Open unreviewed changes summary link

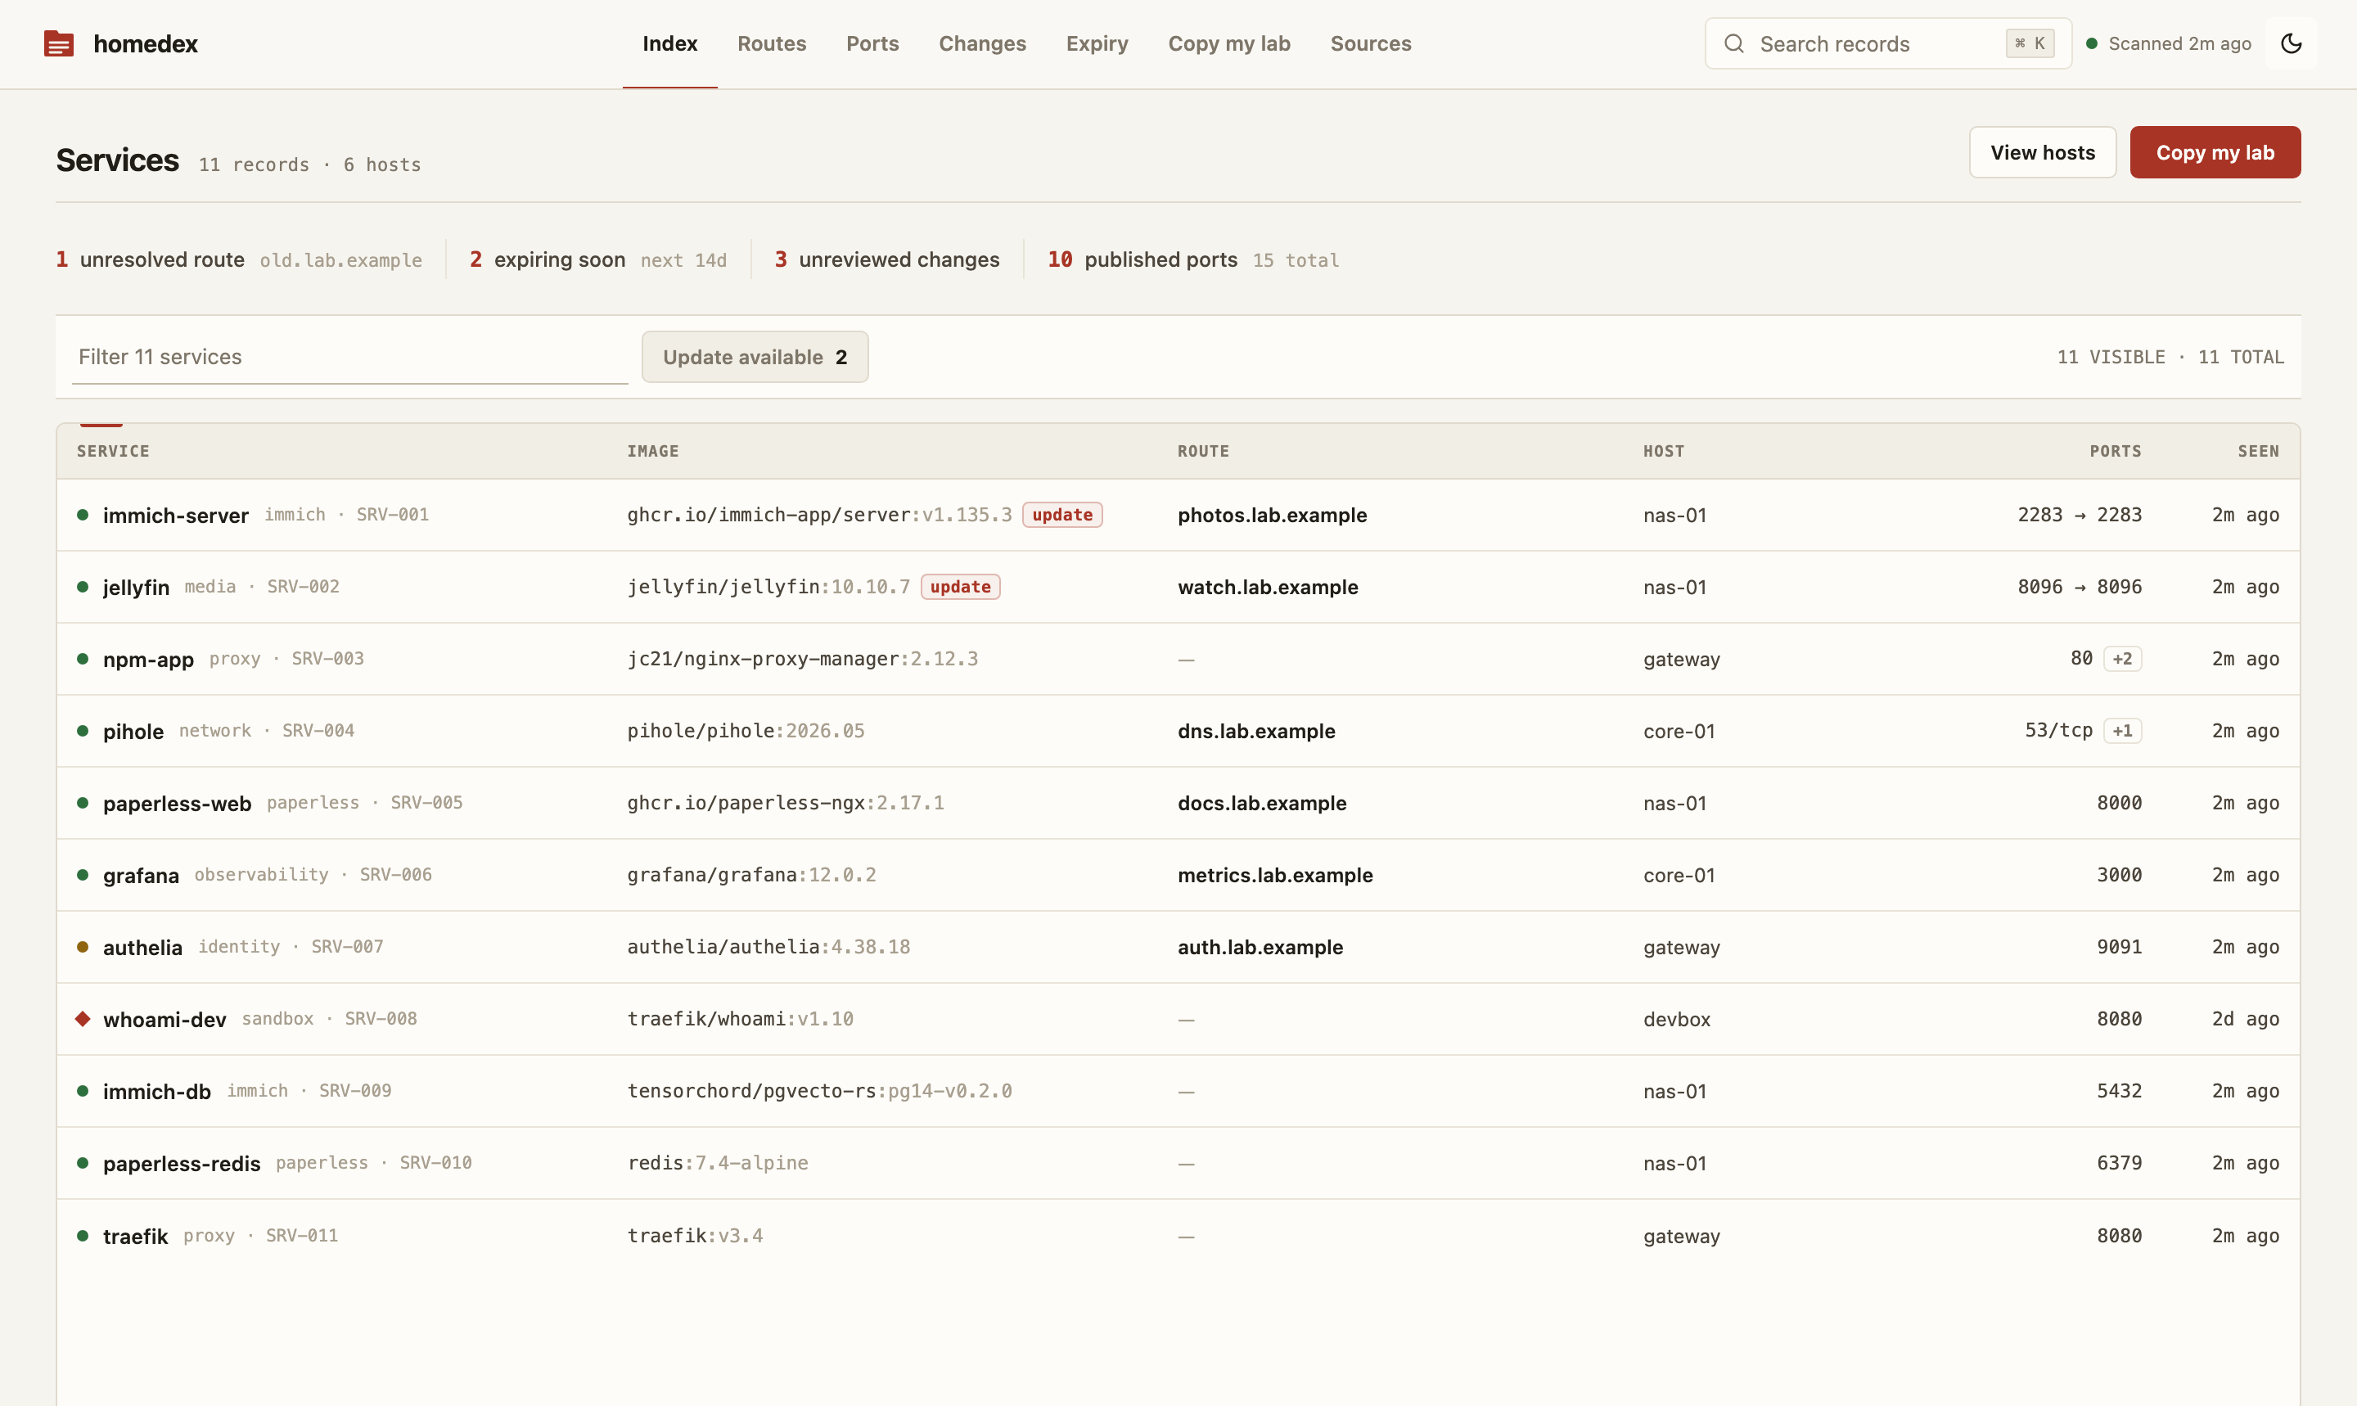886,259
